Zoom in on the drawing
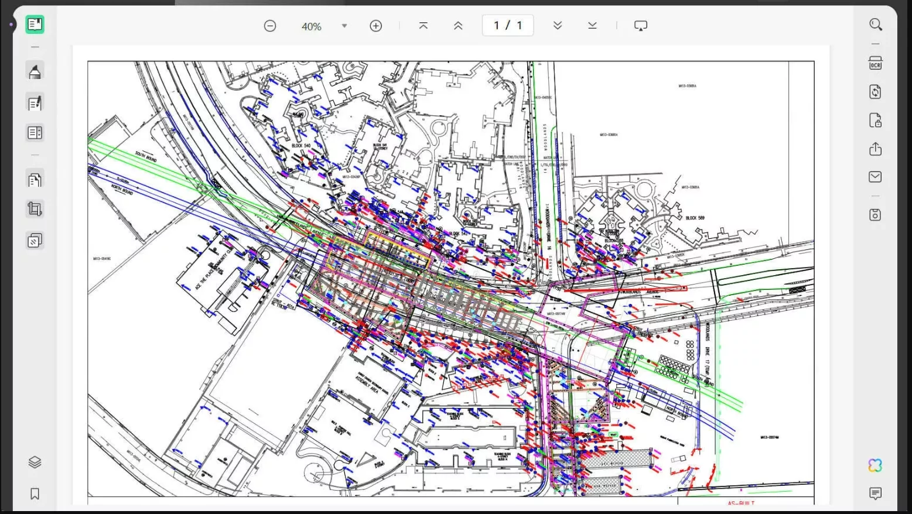Image resolution: width=912 pixels, height=514 pixels. tap(375, 25)
